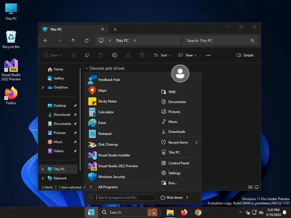Open the Sort dropdown menu

[x=162, y=55]
